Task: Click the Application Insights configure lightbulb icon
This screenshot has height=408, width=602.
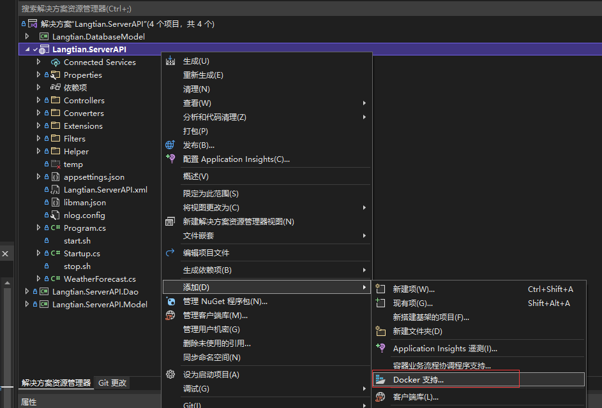Action: 170,158
